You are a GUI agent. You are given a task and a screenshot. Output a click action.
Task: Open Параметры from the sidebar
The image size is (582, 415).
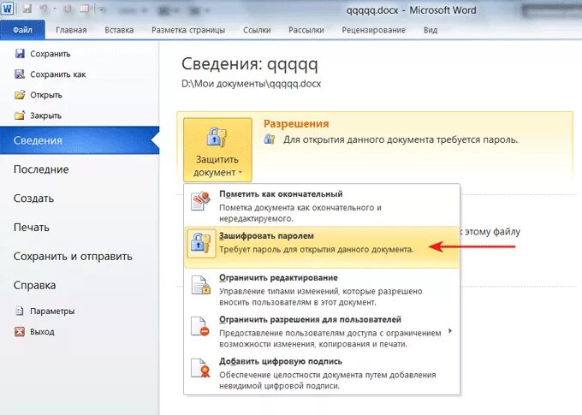[52, 311]
